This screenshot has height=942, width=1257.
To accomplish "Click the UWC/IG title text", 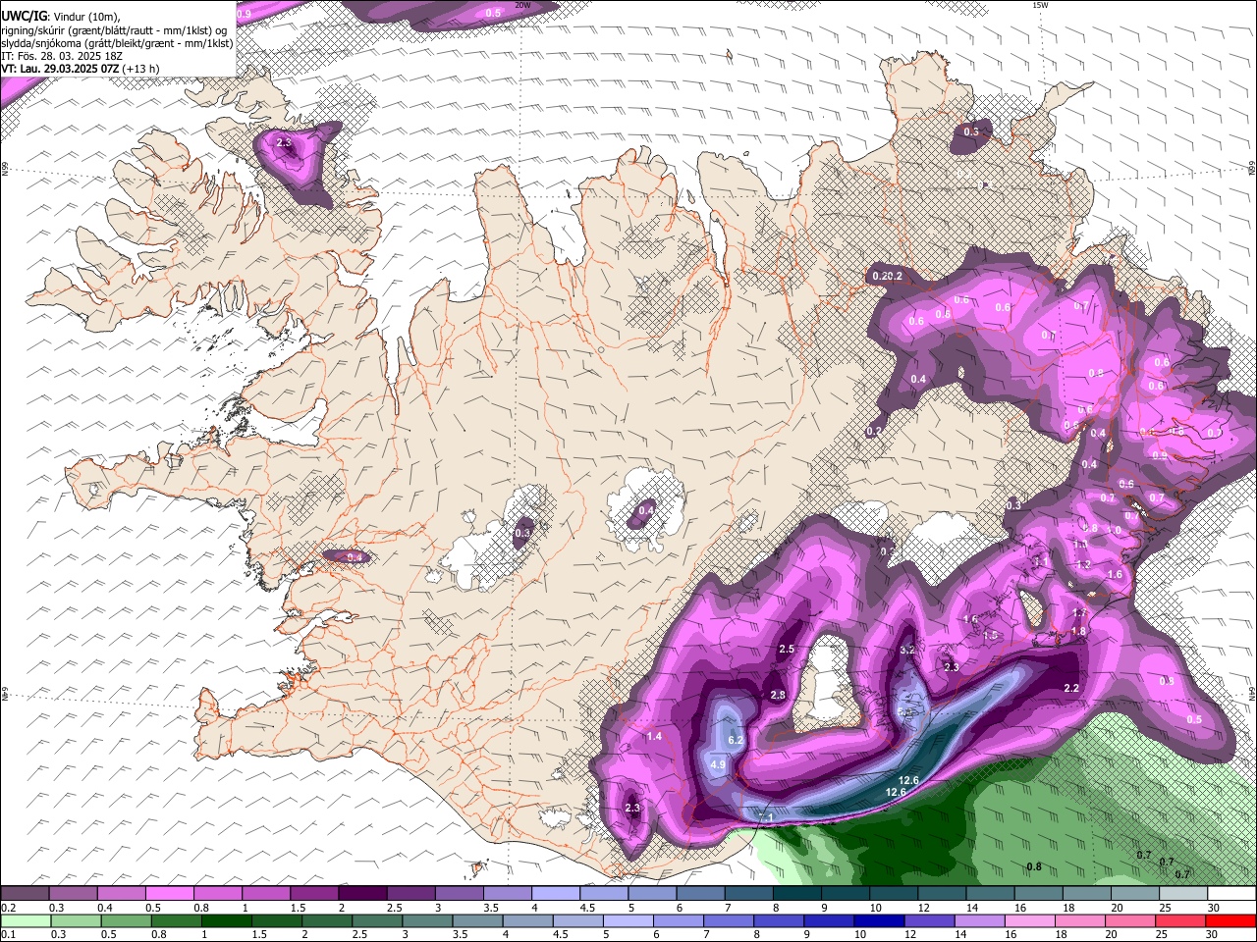I will [24, 16].
